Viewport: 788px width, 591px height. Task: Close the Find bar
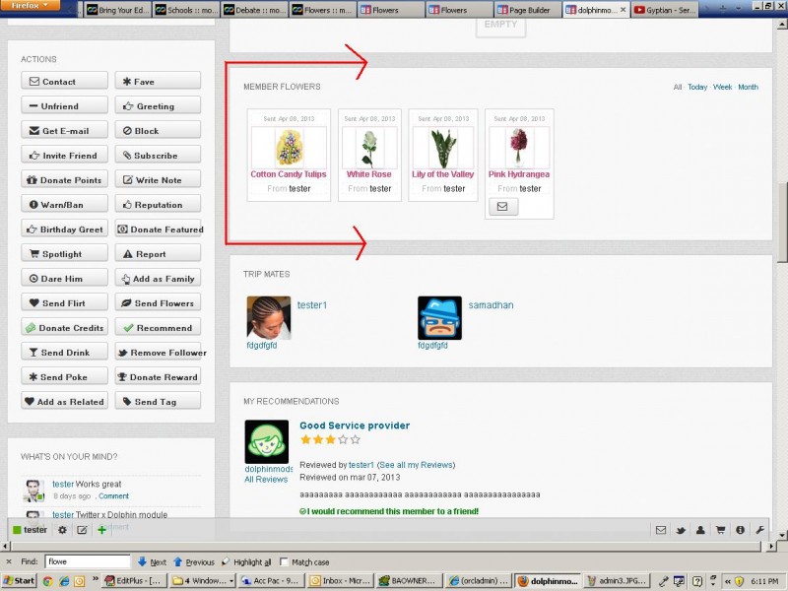[9, 561]
